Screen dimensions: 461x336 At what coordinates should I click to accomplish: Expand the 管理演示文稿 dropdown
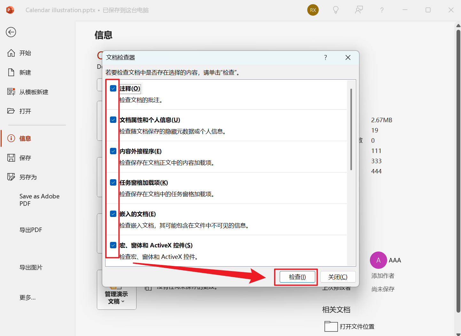point(116,298)
